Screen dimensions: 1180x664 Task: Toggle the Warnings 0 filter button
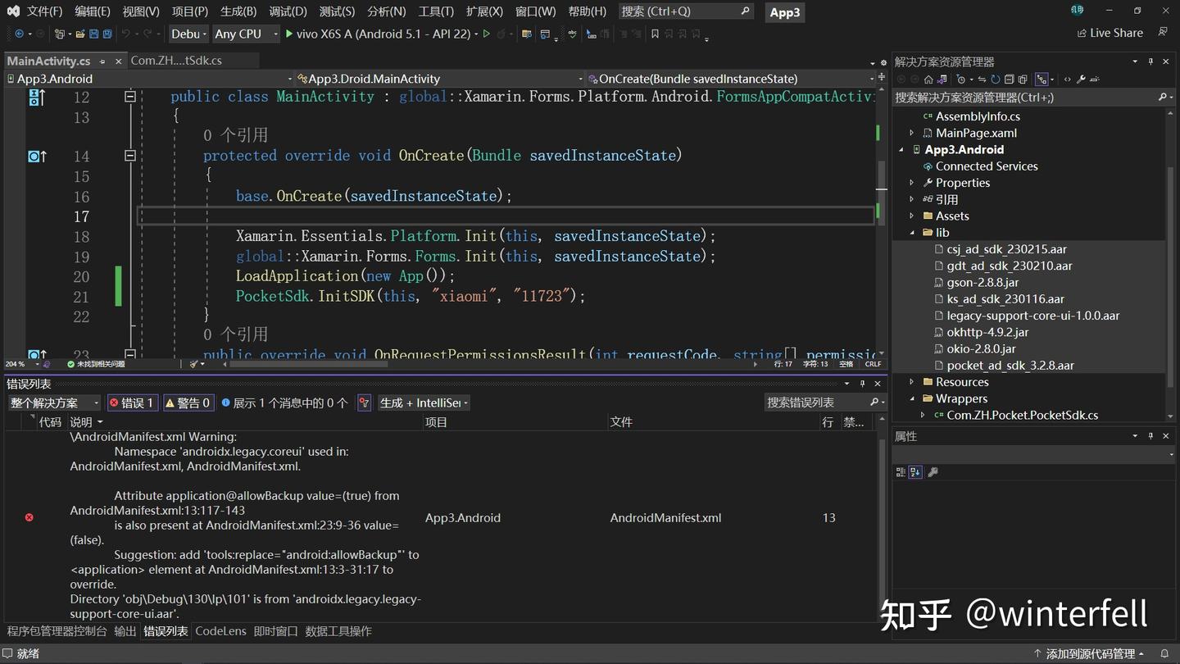[188, 402]
